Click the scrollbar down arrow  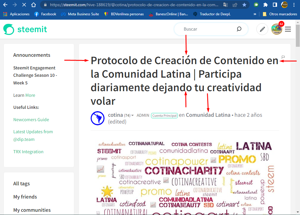point(298,212)
